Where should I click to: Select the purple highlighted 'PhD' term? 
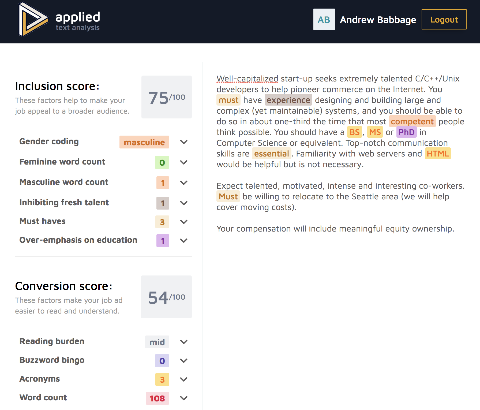point(406,132)
